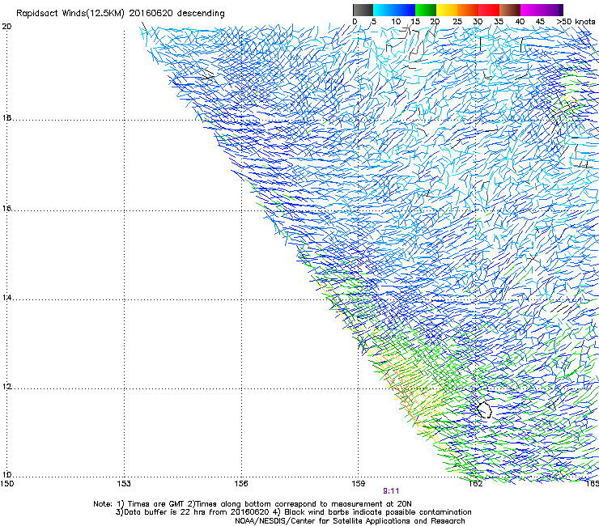Pick the brown 35-40 knots legend segment
Screen dimensions: 599x526
pos(510,10)
